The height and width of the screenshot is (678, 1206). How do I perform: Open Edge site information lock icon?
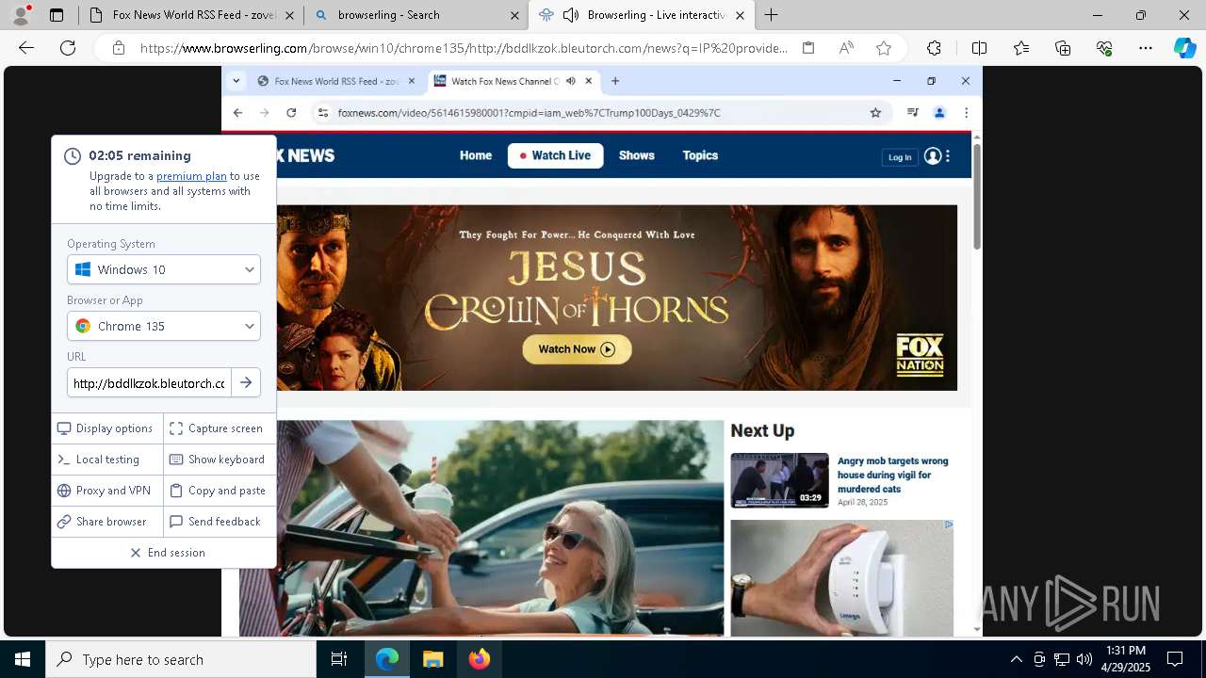[119, 48]
